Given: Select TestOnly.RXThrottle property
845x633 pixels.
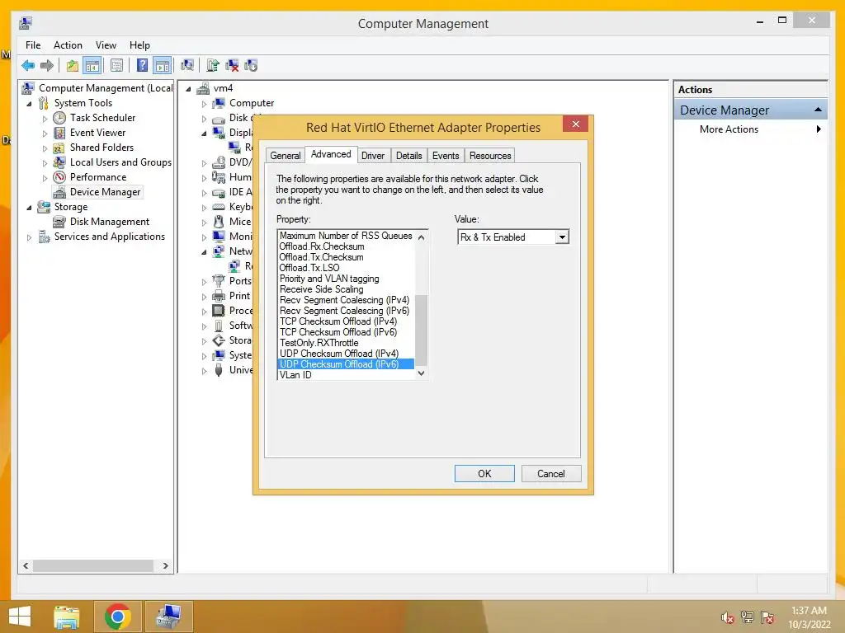Looking at the screenshot, I should click(319, 343).
